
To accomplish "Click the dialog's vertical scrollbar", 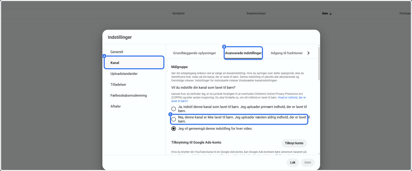I will pos(319,64).
